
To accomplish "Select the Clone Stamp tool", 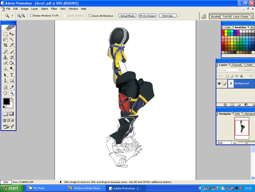I will tap(5, 57).
